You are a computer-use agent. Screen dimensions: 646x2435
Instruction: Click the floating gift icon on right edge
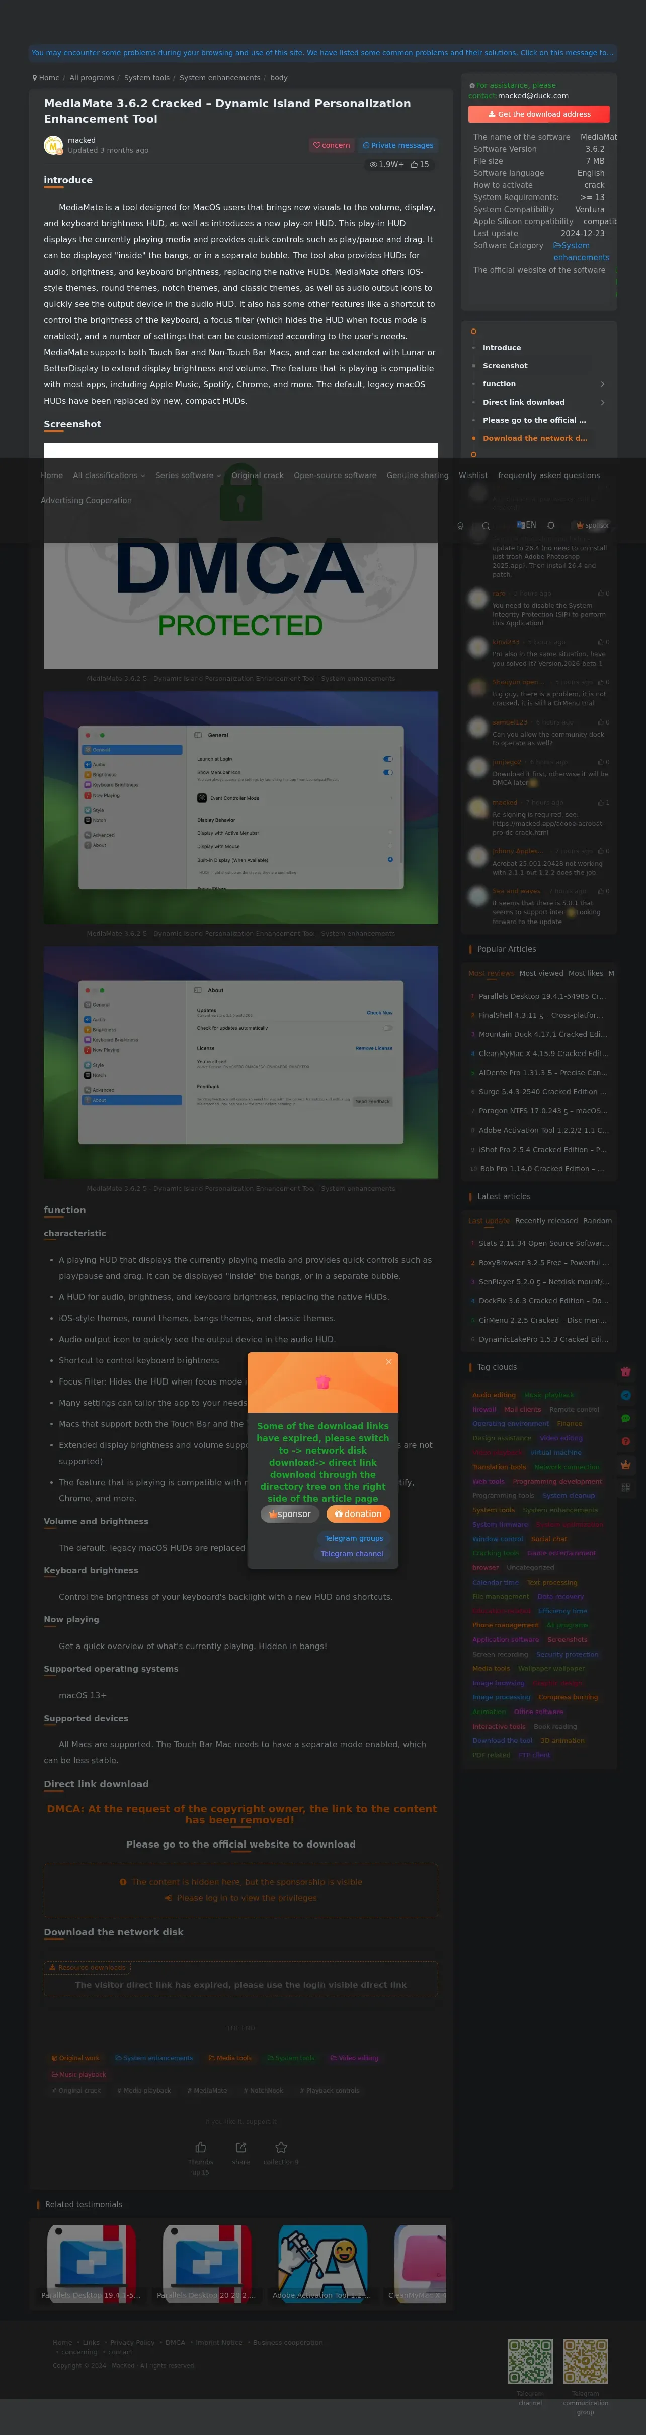click(625, 1371)
